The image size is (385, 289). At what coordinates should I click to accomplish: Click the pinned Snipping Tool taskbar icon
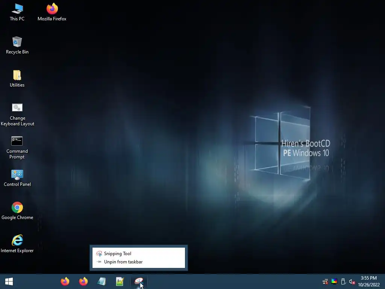point(139,281)
